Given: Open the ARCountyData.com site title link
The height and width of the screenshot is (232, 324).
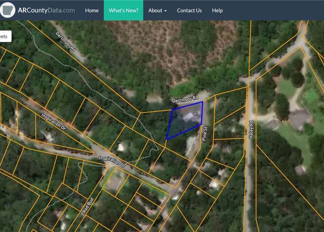Looking at the screenshot, I should point(46,10).
